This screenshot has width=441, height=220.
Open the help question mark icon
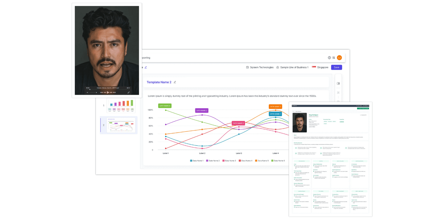[329, 58]
